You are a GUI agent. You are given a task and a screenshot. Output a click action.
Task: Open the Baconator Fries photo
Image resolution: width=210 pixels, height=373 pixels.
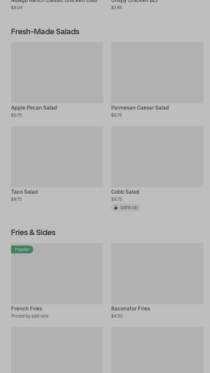point(157,273)
